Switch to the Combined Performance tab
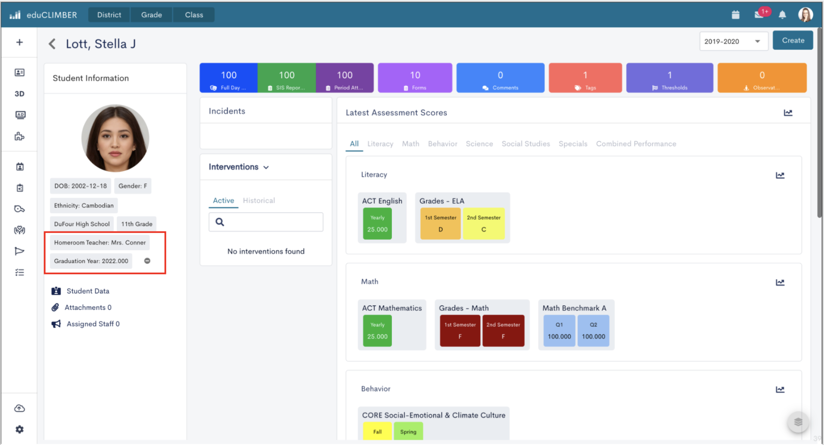The width and height of the screenshot is (824, 445). pyautogui.click(x=636, y=144)
